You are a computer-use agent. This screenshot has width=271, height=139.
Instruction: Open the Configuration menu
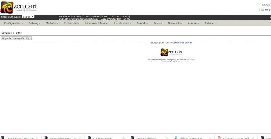click(14, 23)
